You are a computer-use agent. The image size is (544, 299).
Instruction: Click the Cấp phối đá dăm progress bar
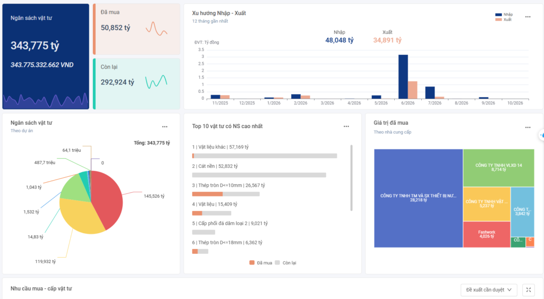(203, 233)
